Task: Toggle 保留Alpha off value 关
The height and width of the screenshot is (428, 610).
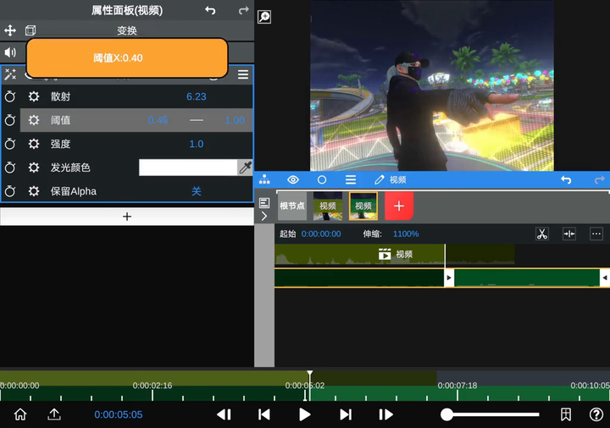Action: (196, 191)
